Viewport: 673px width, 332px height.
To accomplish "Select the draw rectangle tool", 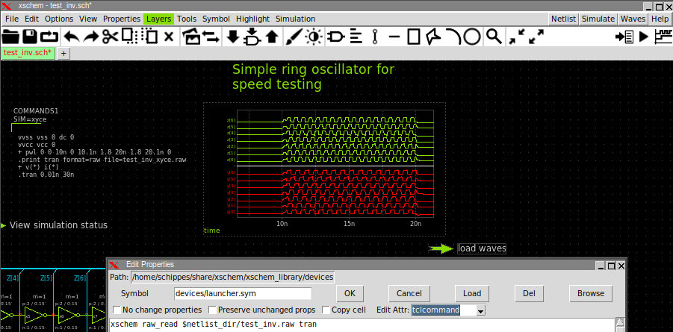I will pos(415,36).
